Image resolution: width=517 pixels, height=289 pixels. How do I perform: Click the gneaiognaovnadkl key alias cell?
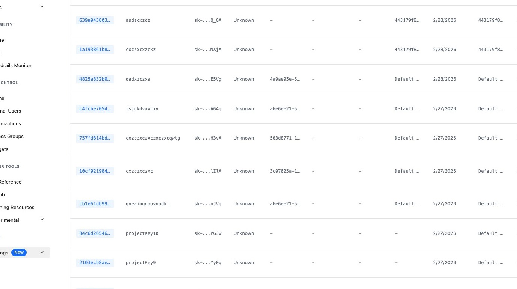pos(148,204)
